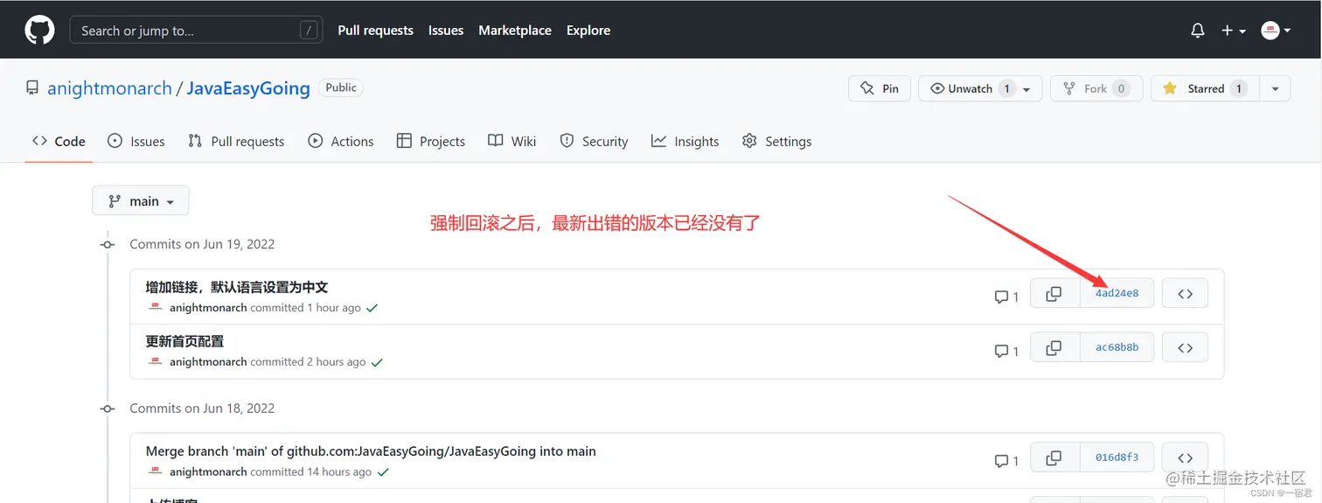
Task: Open the user avatar menu
Action: pyautogui.click(x=1276, y=31)
